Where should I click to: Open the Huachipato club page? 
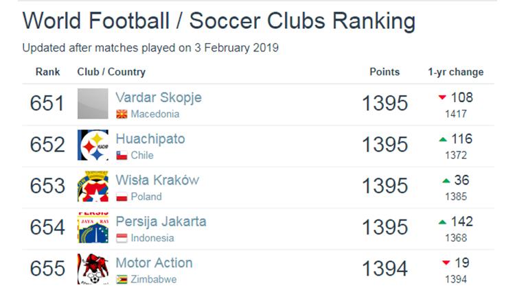[150, 139]
